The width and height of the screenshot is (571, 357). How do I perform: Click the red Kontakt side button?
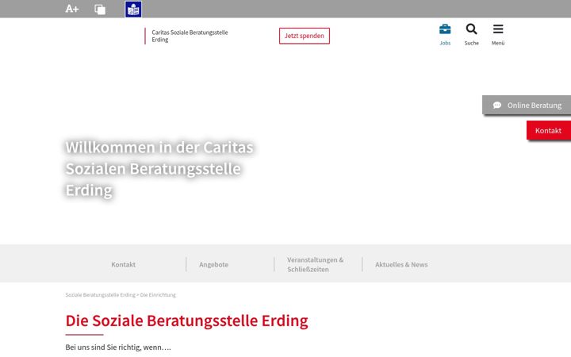tap(549, 130)
